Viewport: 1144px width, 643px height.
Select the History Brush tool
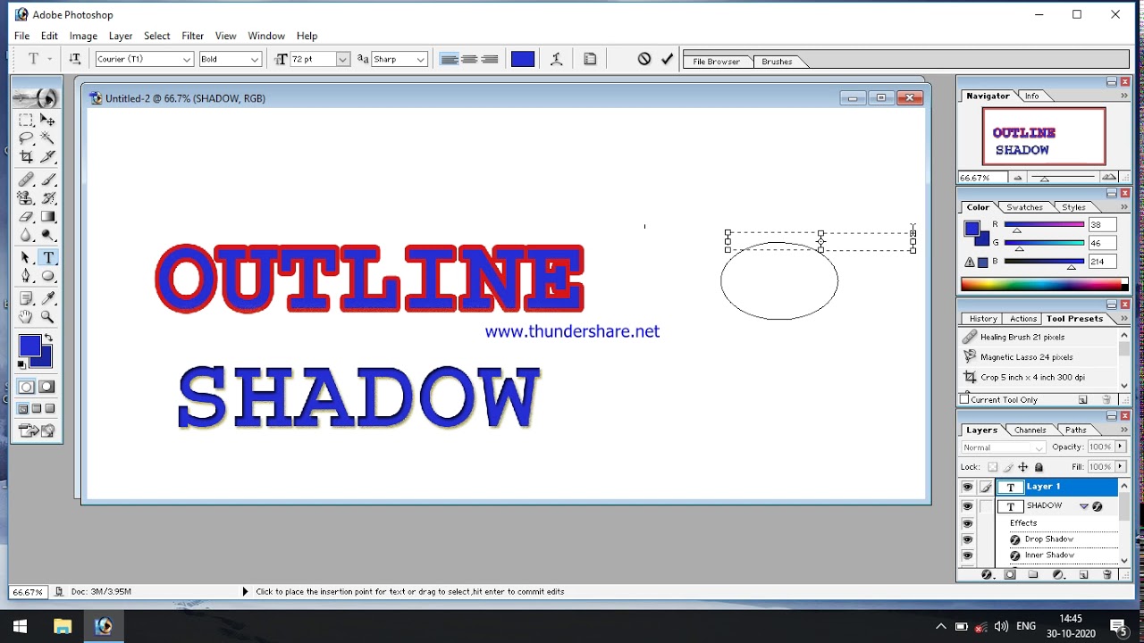tap(47, 198)
